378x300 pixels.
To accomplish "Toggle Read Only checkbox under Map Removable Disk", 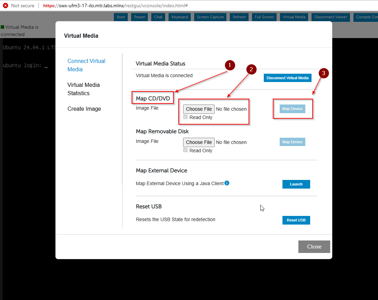I will pos(186,151).
